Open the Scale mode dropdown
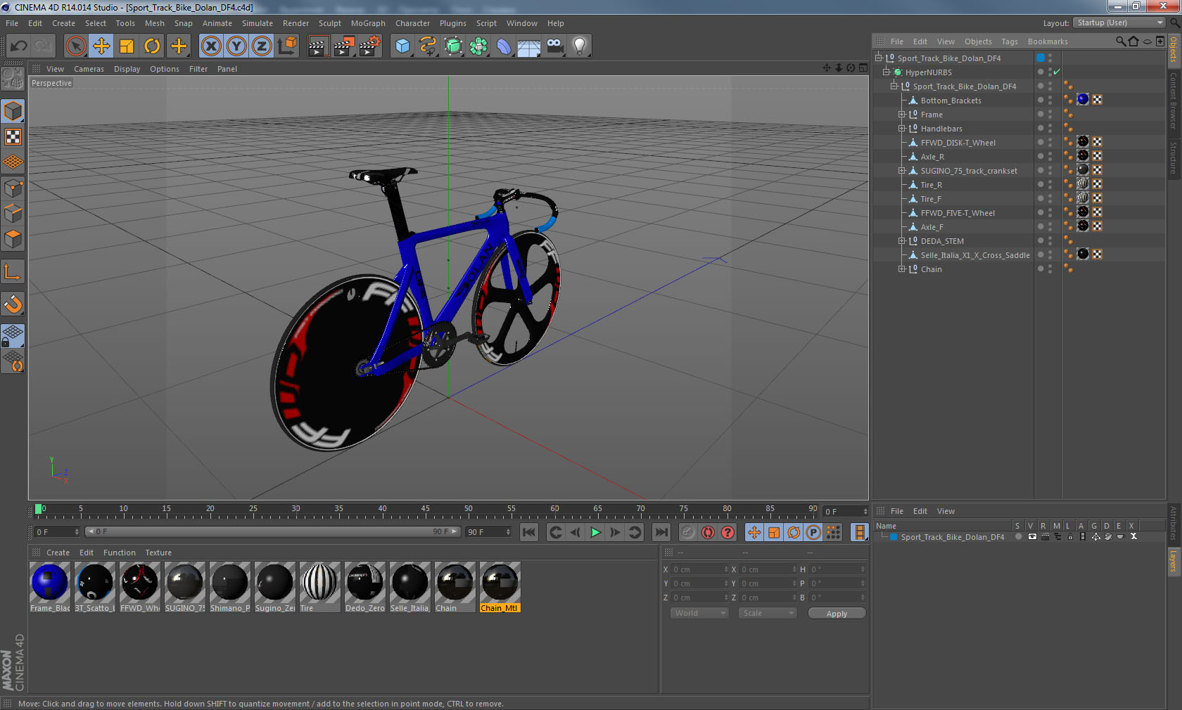 pyautogui.click(x=768, y=613)
